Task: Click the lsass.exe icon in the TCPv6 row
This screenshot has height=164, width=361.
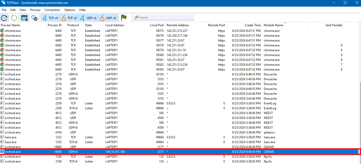Action: coord(2,142)
